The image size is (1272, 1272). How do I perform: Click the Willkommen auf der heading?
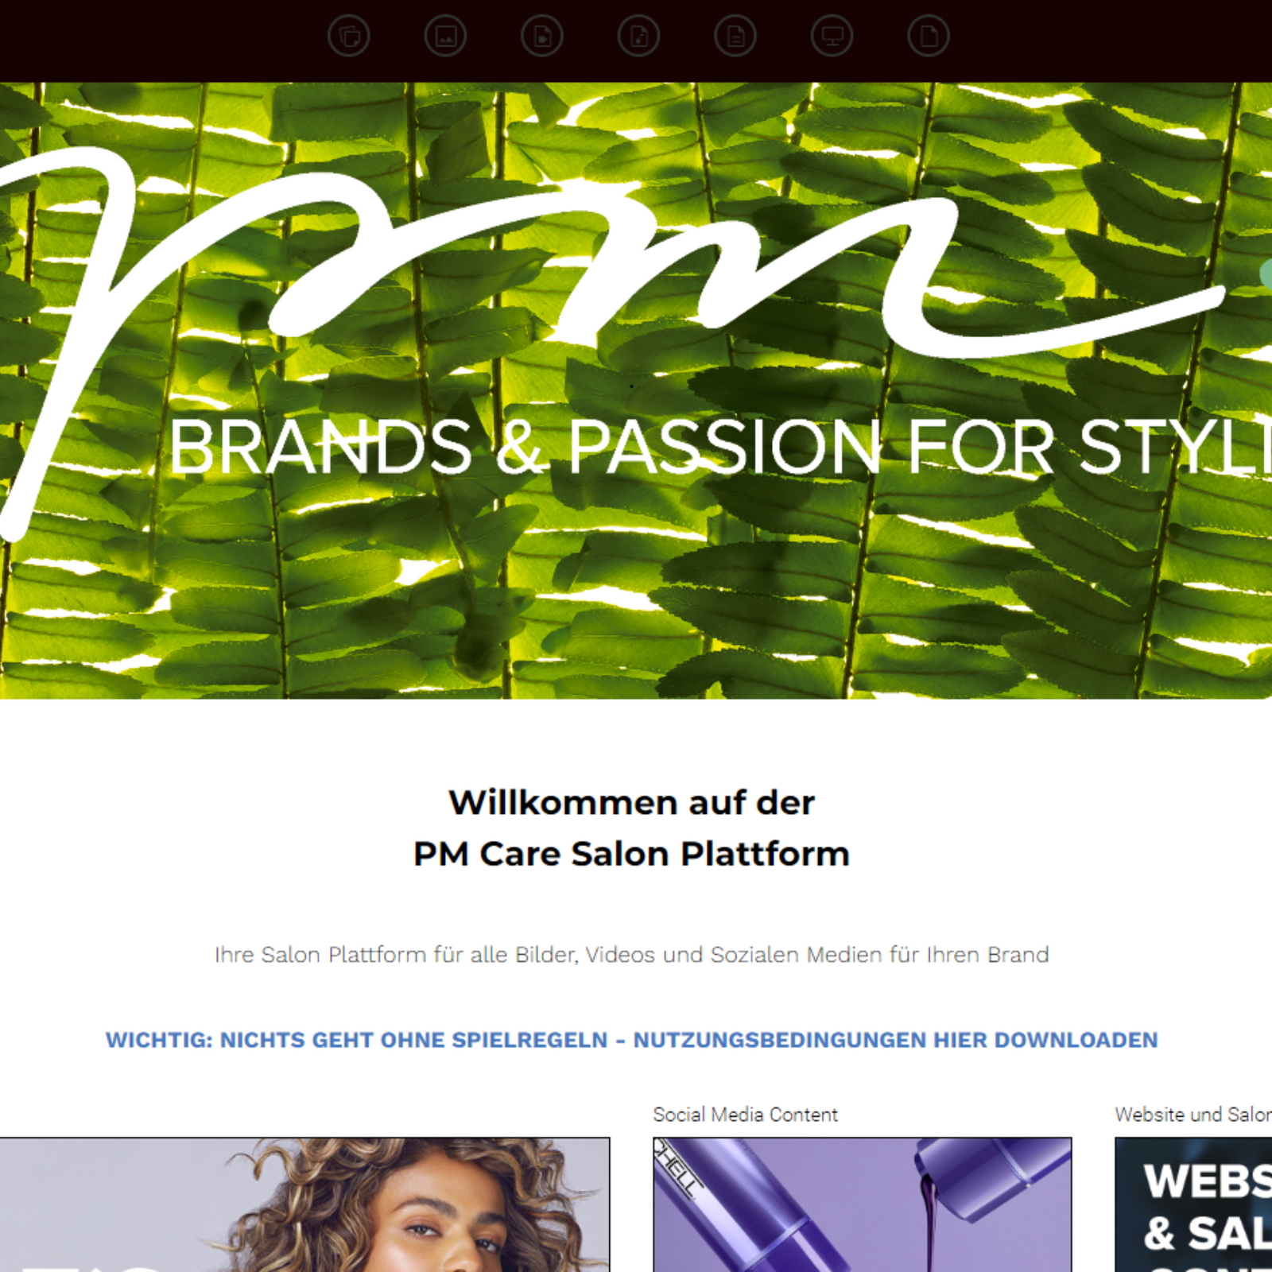(632, 802)
